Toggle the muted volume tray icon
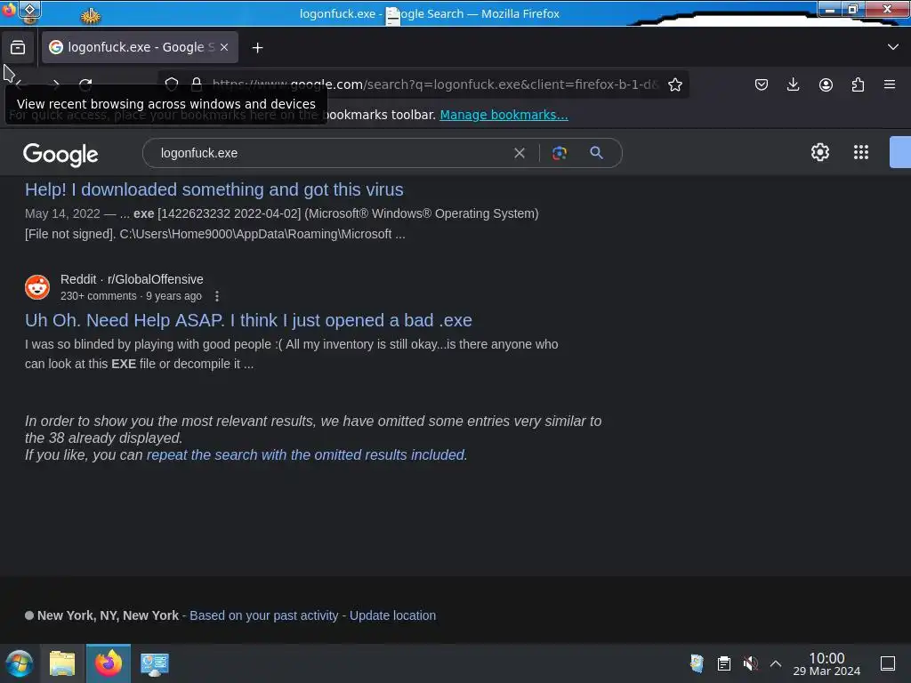Screen dimensions: 911x683 [x=750, y=663]
